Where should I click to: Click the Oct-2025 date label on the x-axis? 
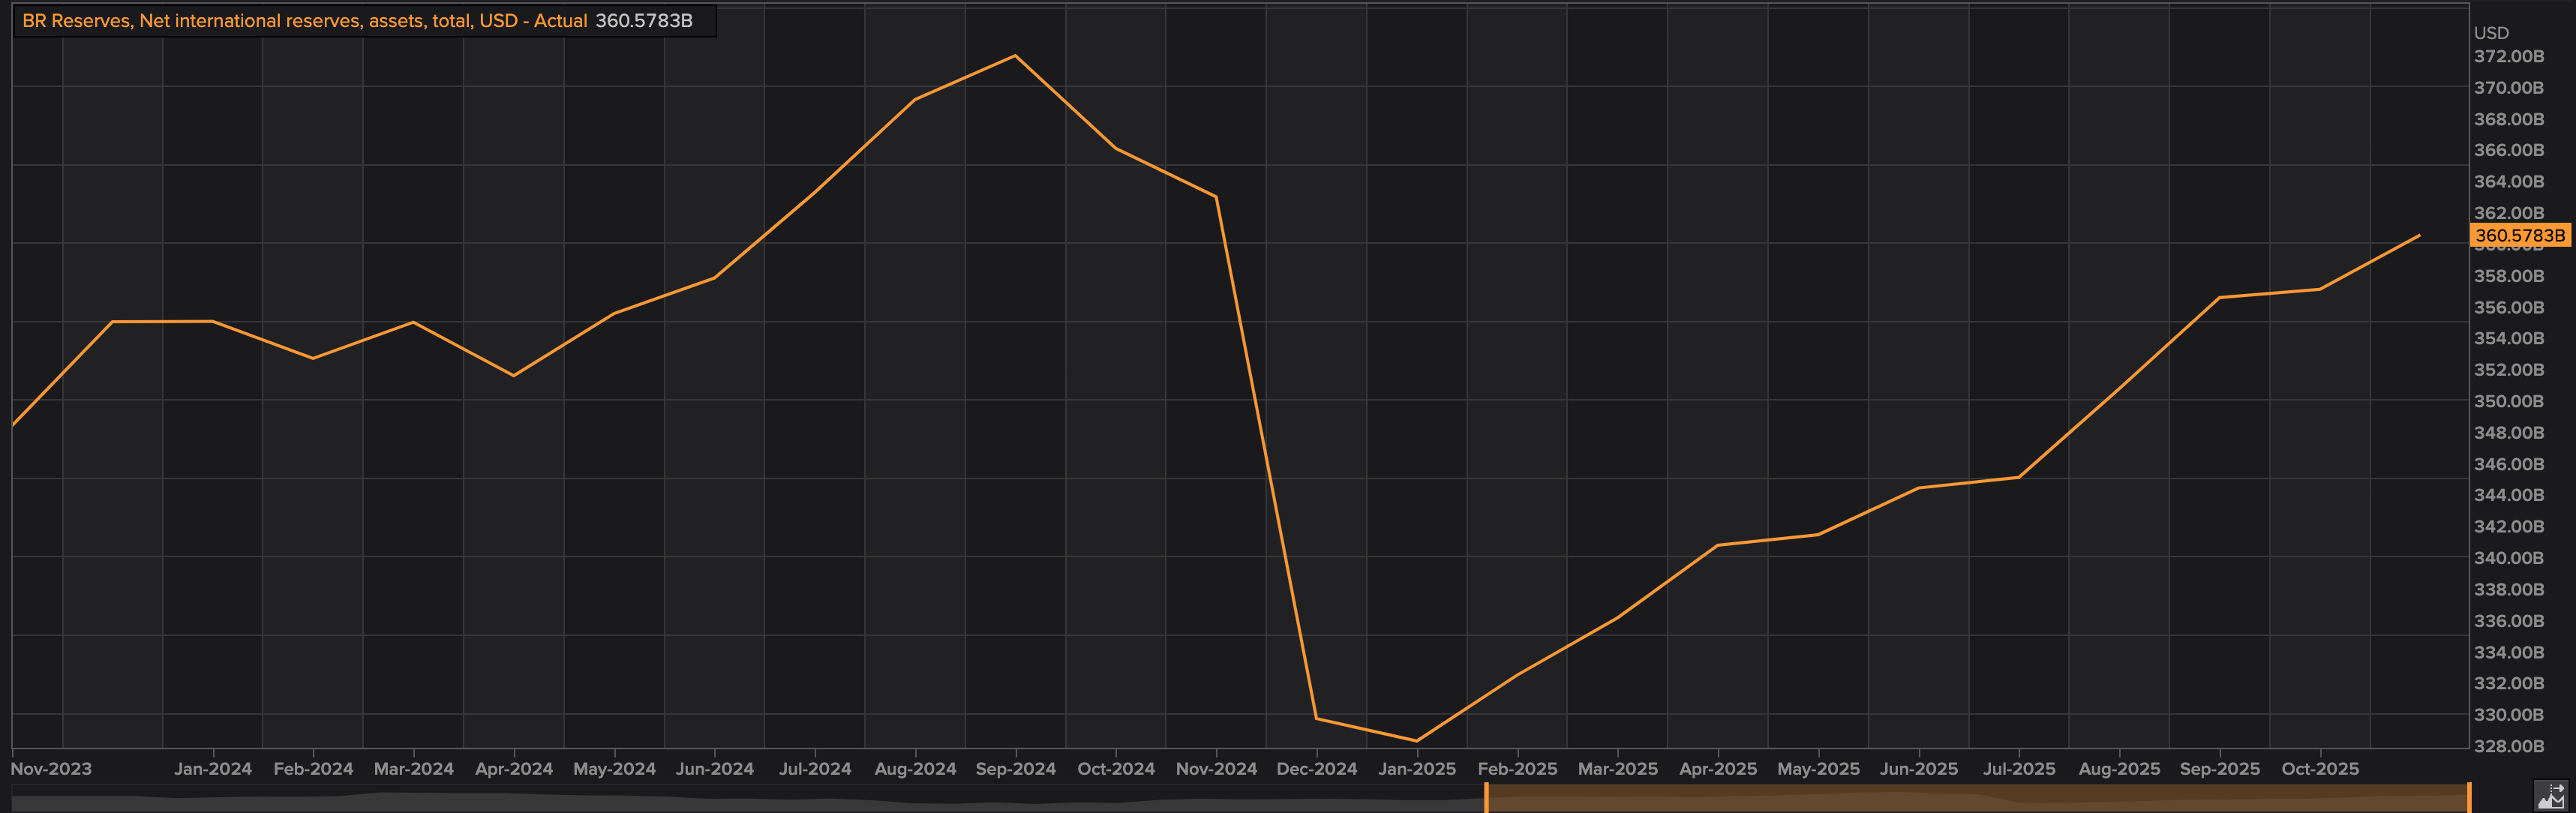click(2320, 769)
